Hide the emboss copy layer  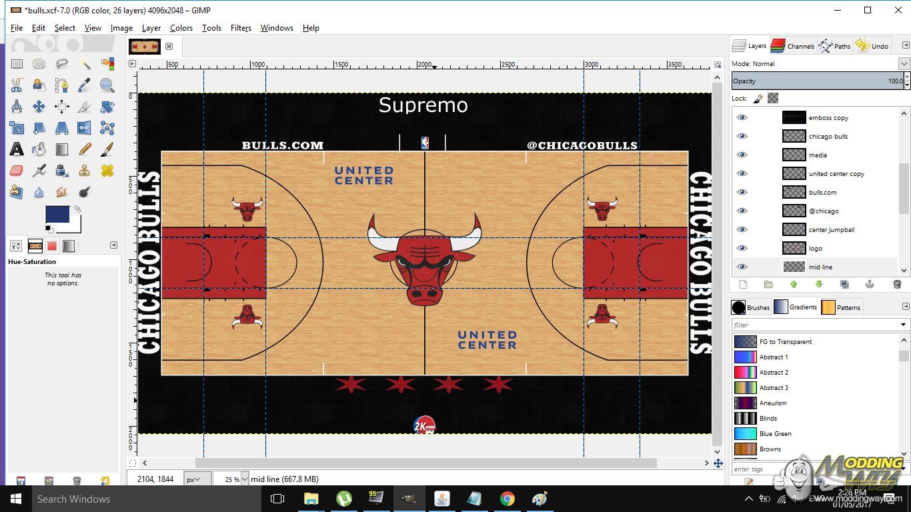[x=742, y=117]
